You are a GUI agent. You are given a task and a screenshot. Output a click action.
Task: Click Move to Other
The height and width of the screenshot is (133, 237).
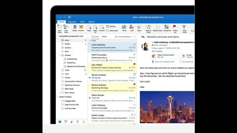pos(148,28)
